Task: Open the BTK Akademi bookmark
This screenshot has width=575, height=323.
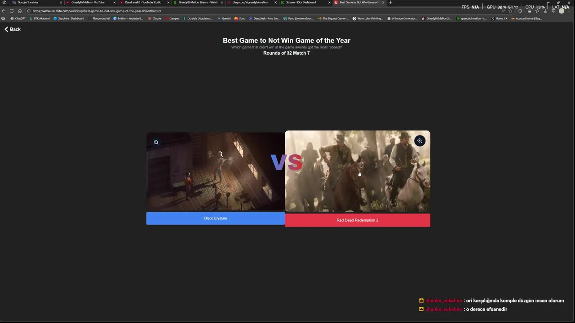Action: pos(40,18)
